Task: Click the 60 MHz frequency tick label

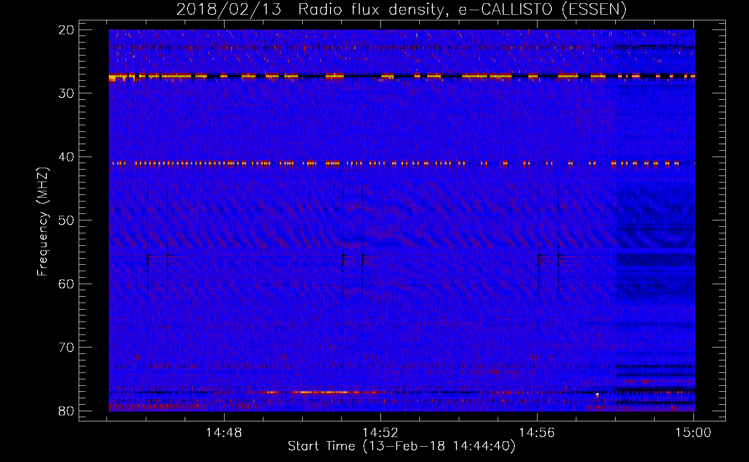Action: [67, 284]
